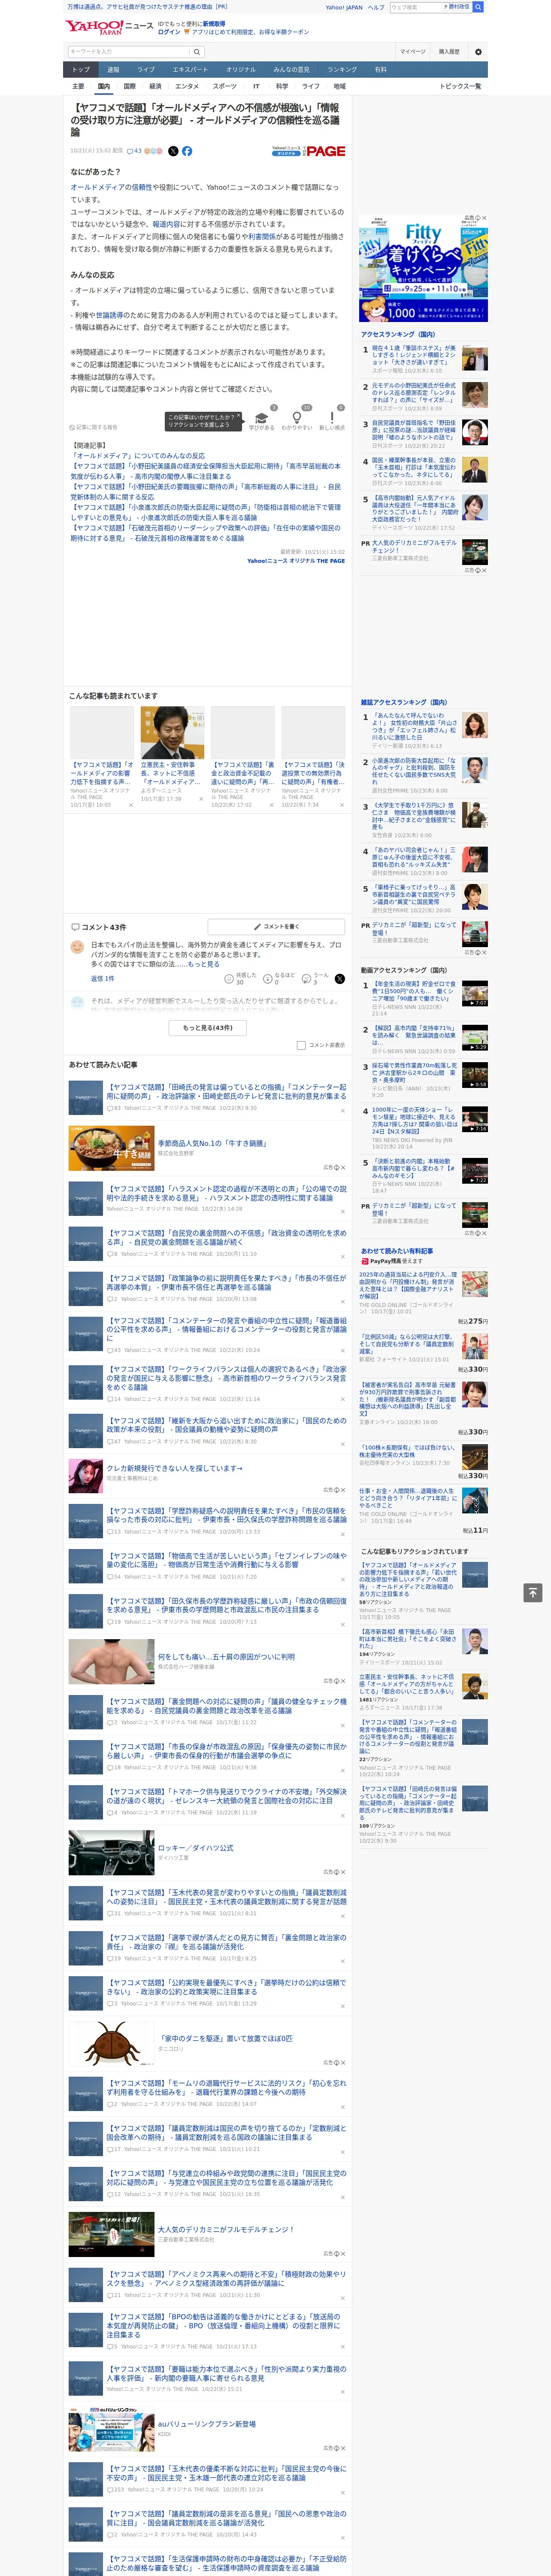The height and width of the screenshot is (2576, 551).
Task: Open トピックス一覧 link
Action: [460, 86]
